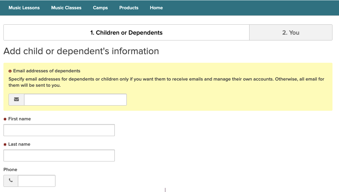Click the Phone field label
The image size is (339, 192).
click(10, 170)
